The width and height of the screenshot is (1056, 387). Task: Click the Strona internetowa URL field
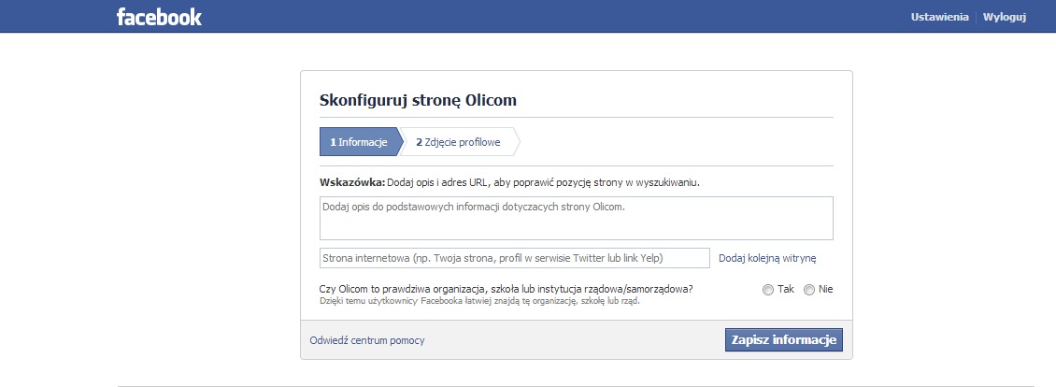514,258
